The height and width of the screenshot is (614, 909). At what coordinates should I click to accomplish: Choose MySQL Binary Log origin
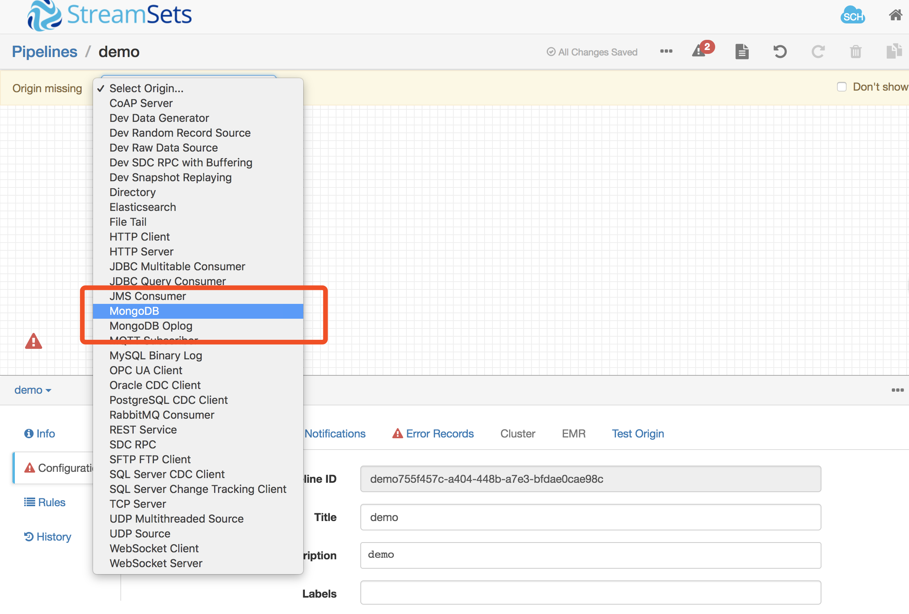[x=198, y=356]
